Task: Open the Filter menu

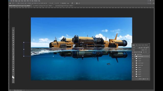Action: 28,1
